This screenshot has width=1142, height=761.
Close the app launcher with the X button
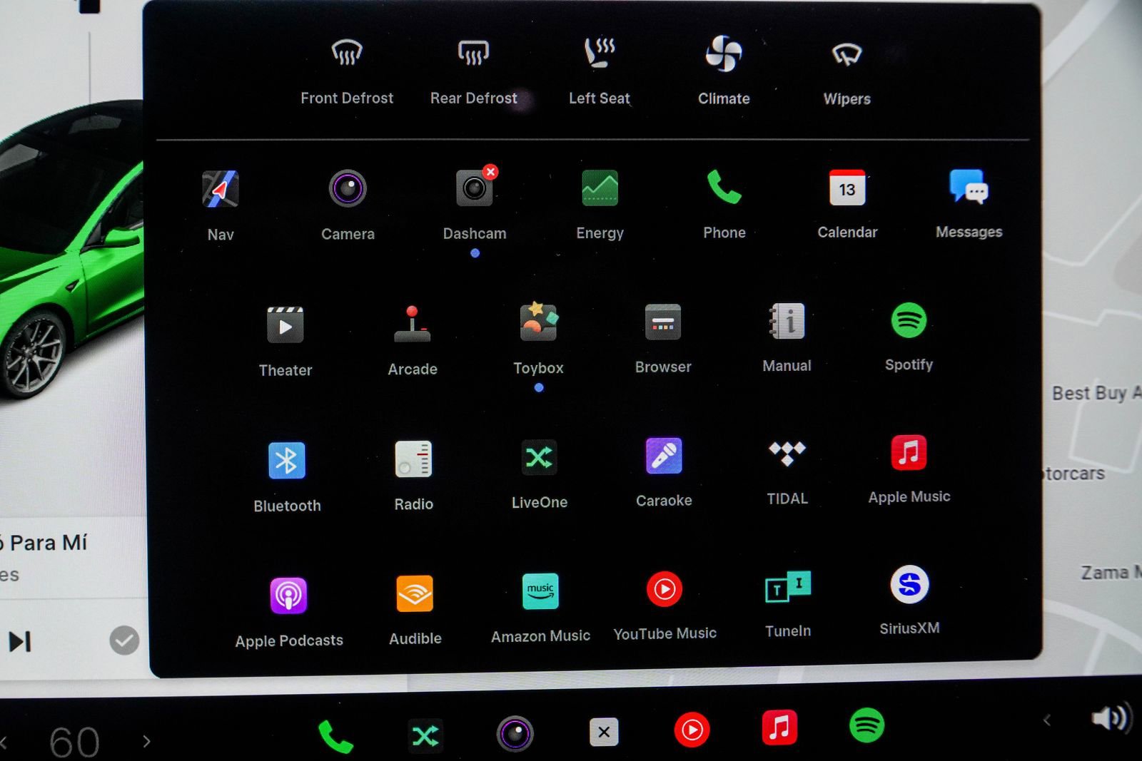click(604, 732)
